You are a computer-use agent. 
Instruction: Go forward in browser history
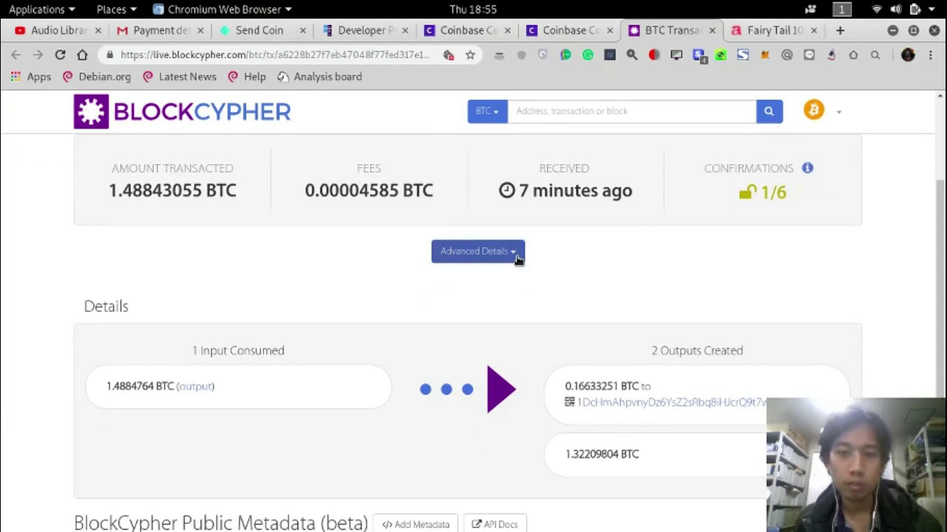tap(38, 55)
